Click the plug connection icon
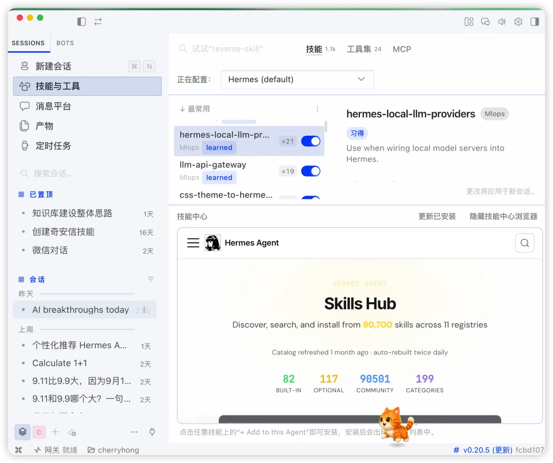Image resolution: width=553 pixels, height=463 pixels. tap(152, 432)
